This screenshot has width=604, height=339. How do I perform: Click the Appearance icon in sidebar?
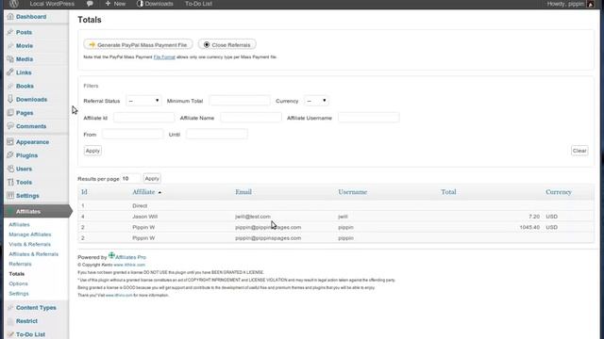click(10, 142)
